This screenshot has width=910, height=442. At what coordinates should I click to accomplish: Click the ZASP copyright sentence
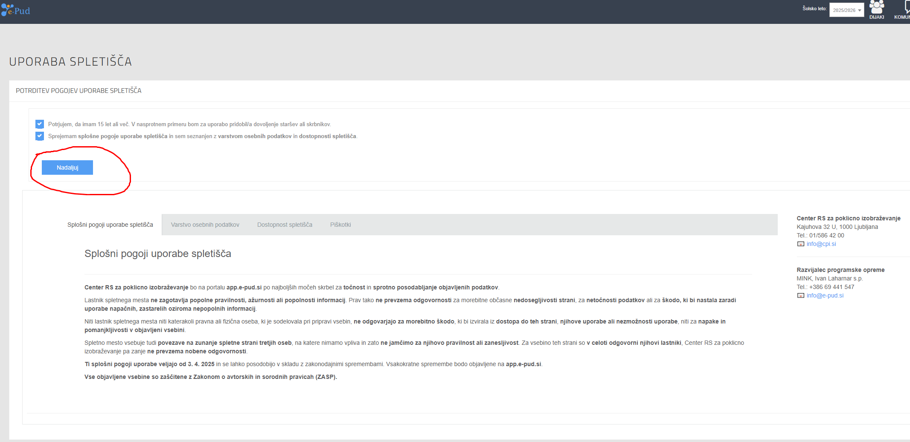pyautogui.click(x=211, y=377)
